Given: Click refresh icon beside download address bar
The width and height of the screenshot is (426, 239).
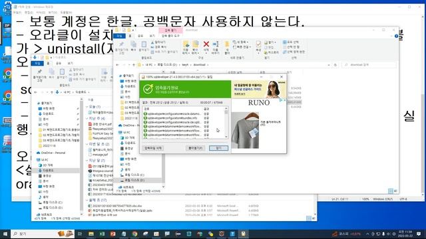Looking at the screenshot, I should (335, 65).
